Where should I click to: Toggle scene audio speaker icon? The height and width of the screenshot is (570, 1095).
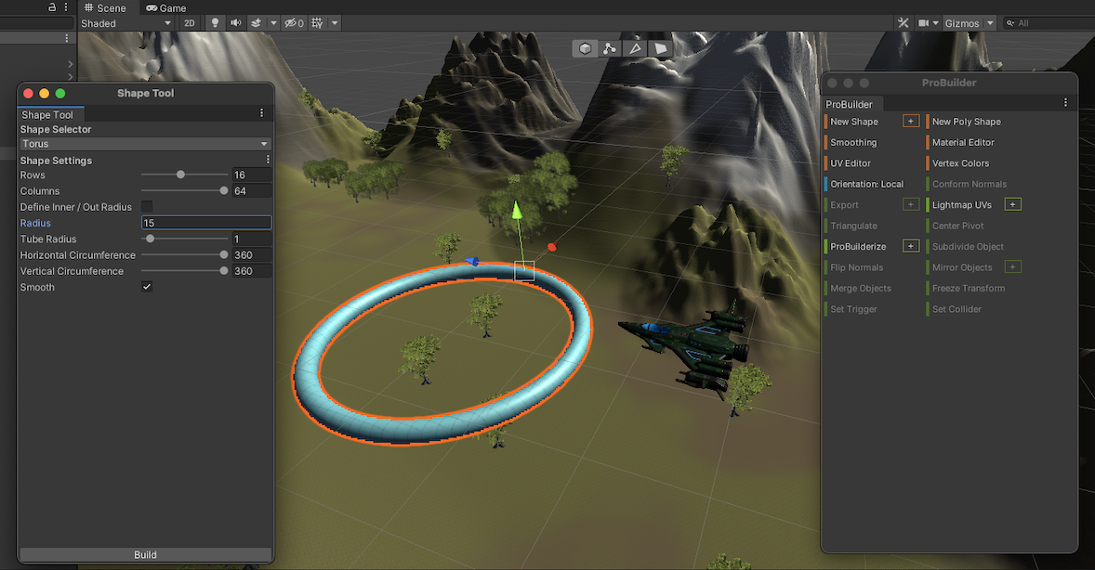(x=235, y=23)
